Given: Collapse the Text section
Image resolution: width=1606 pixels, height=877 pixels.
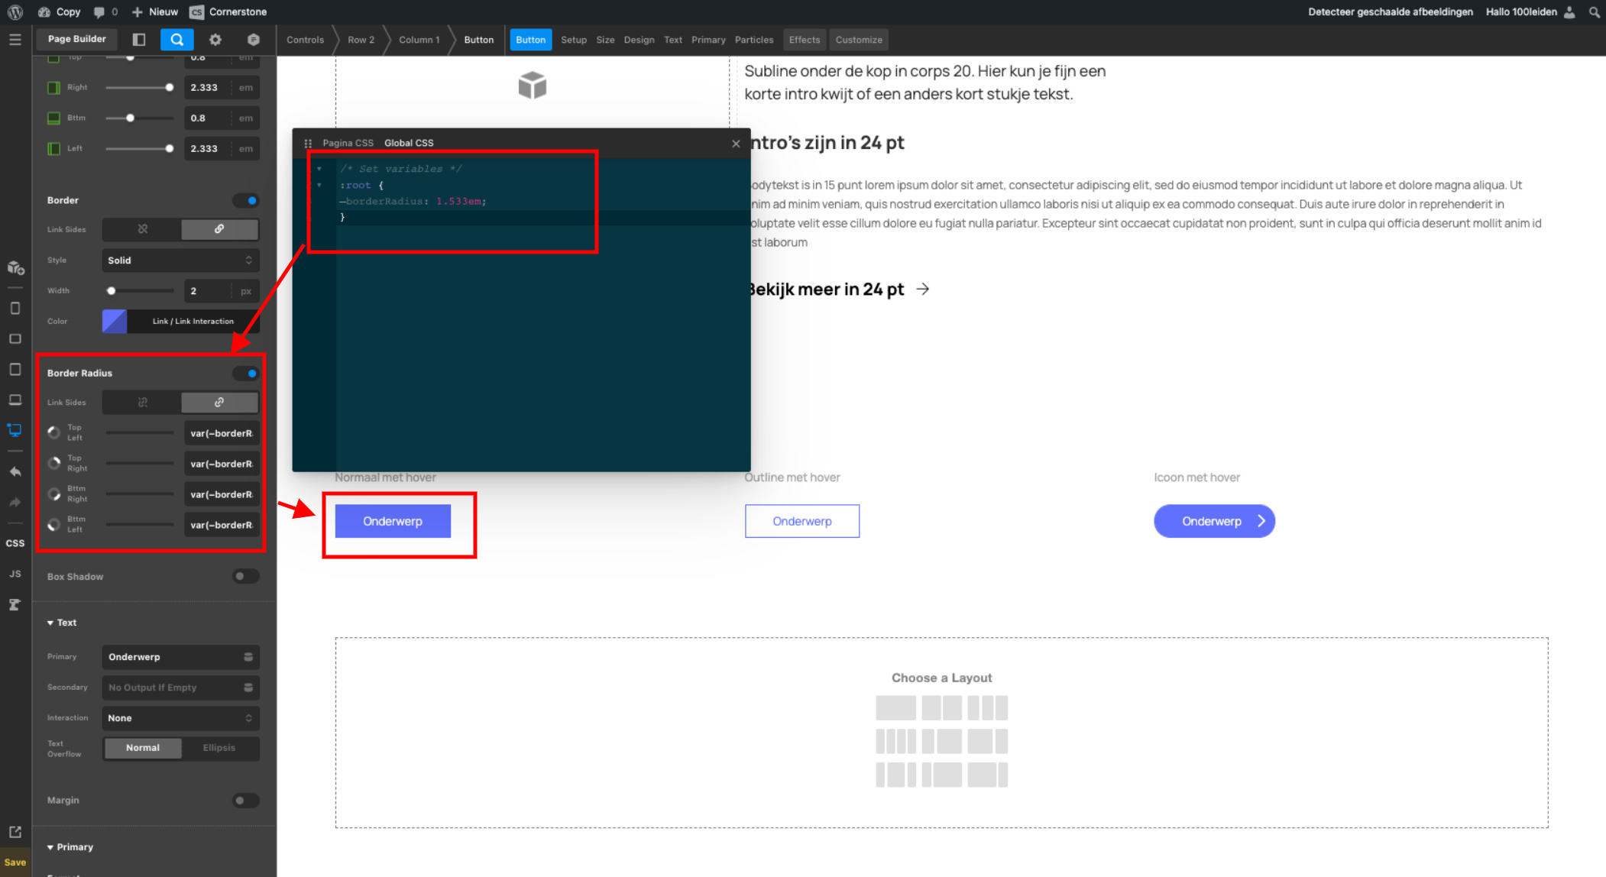Looking at the screenshot, I should pos(61,623).
